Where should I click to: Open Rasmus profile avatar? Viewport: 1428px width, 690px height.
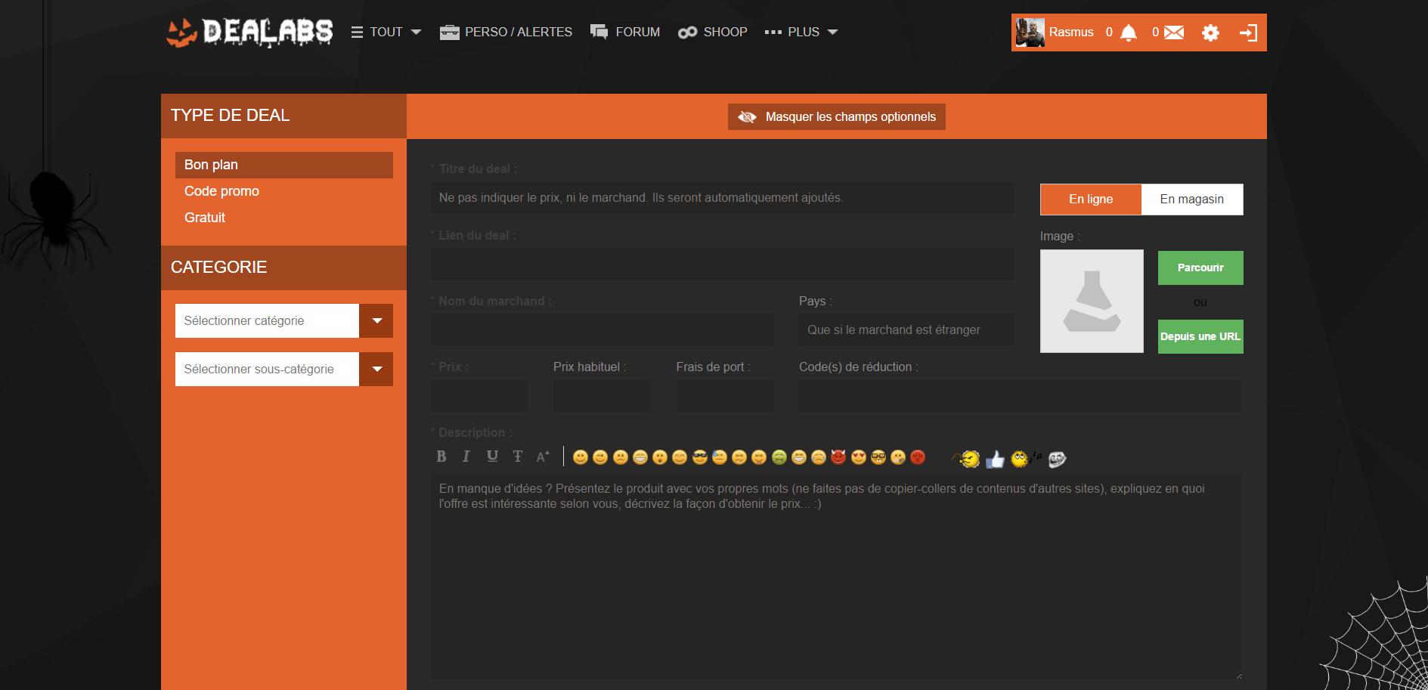point(1030,32)
